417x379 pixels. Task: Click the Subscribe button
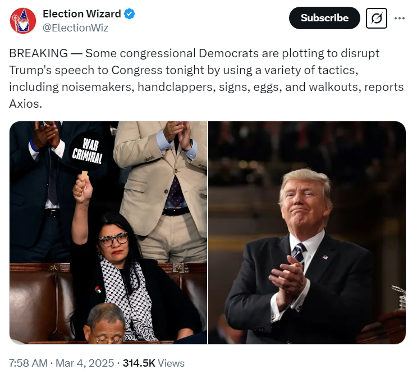(x=324, y=18)
